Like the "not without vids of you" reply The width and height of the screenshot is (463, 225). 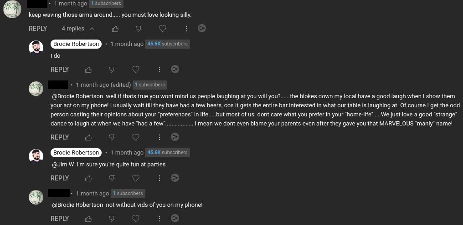coord(88,219)
